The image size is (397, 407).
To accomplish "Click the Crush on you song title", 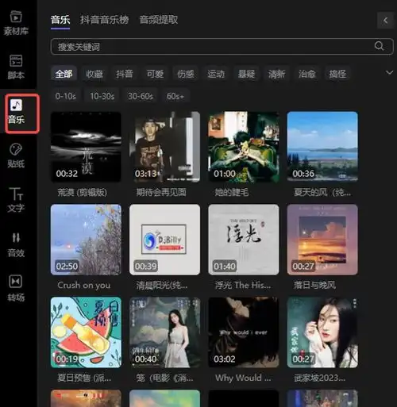I will [x=84, y=285].
